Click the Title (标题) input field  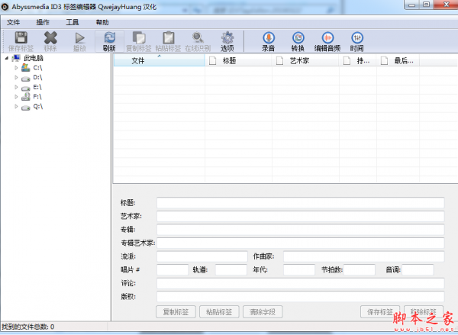coord(300,203)
